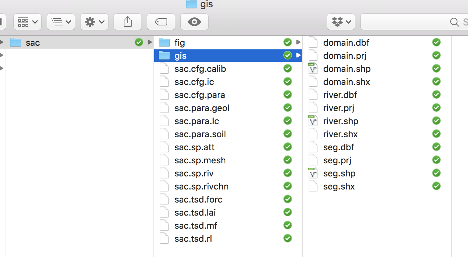Click the green sync badge for domain.dbf

tap(436, 42)
